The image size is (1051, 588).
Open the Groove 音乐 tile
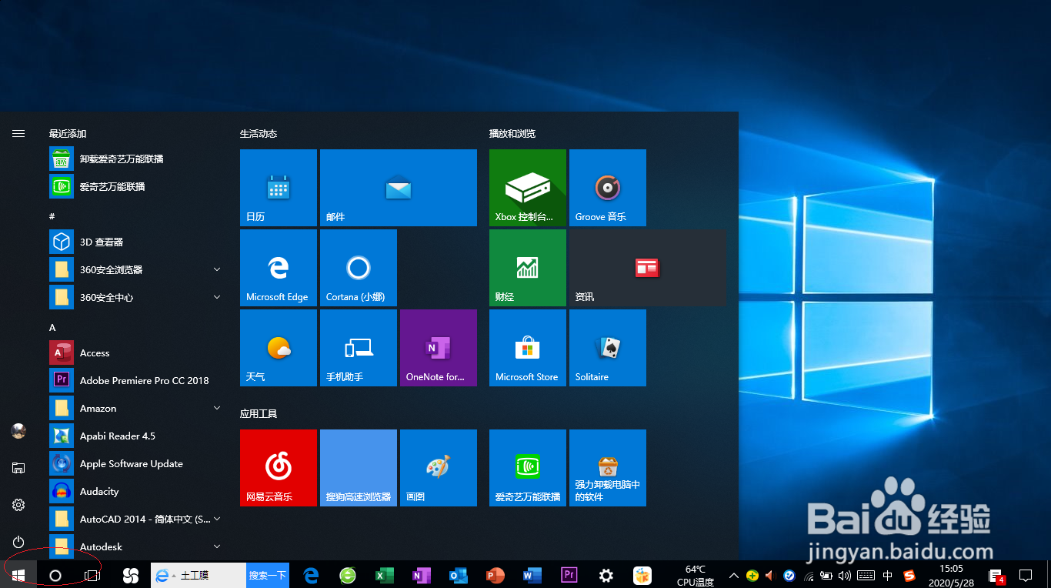[x=607, y=187]
